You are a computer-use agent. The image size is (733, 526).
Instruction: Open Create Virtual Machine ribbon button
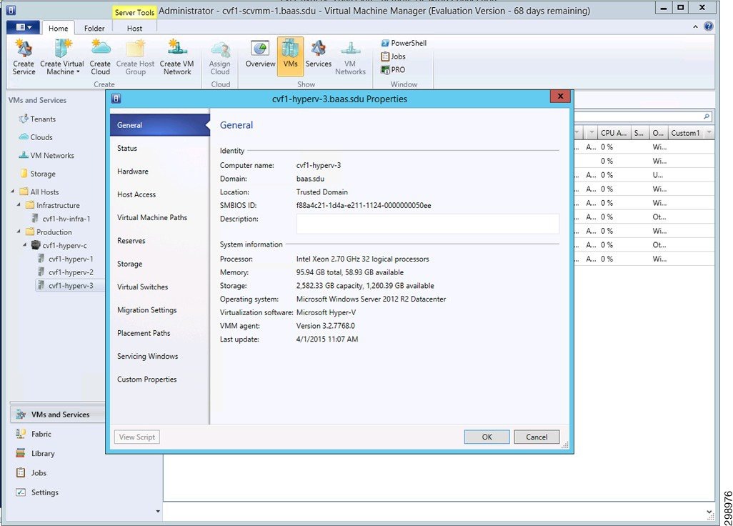(62, 57)
